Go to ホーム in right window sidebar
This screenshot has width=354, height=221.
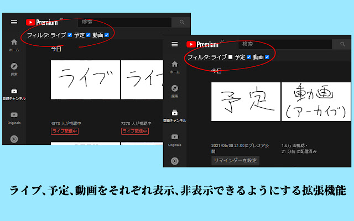point(175,67)
